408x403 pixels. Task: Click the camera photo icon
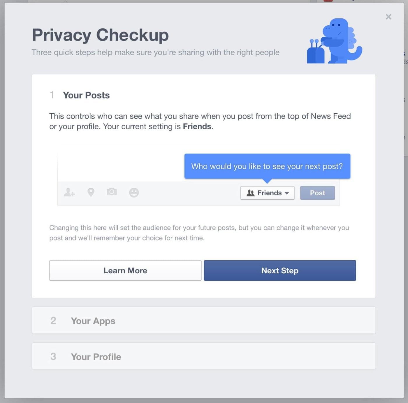tap(112, 192)
